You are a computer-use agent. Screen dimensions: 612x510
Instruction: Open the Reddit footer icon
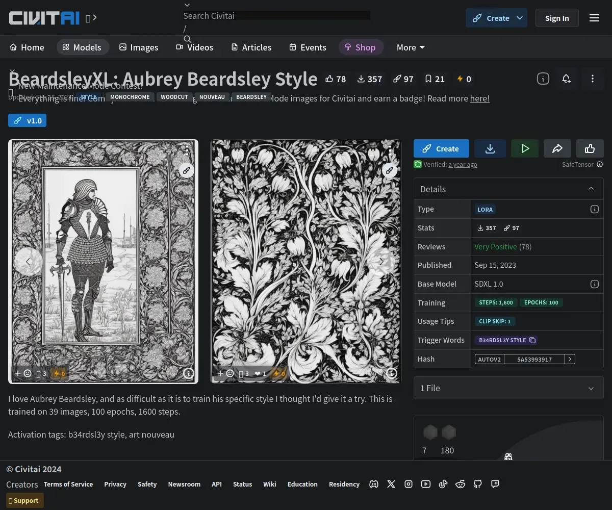[461, 484]
